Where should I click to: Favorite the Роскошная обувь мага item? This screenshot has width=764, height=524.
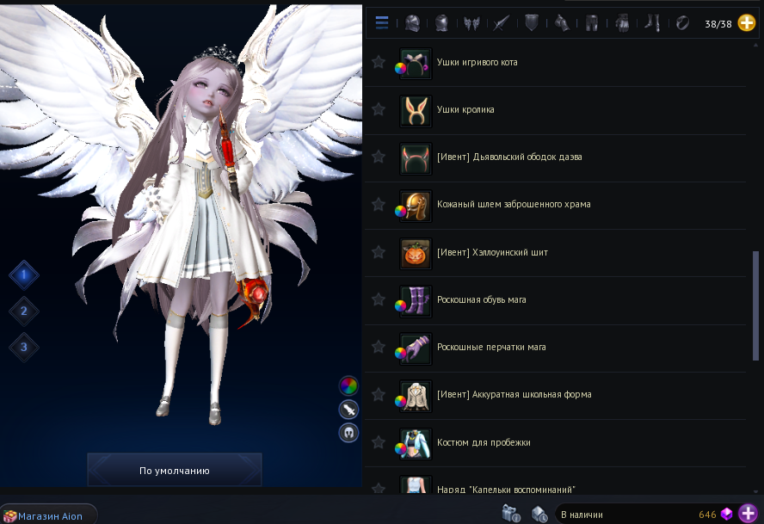(x=378, y=299)
